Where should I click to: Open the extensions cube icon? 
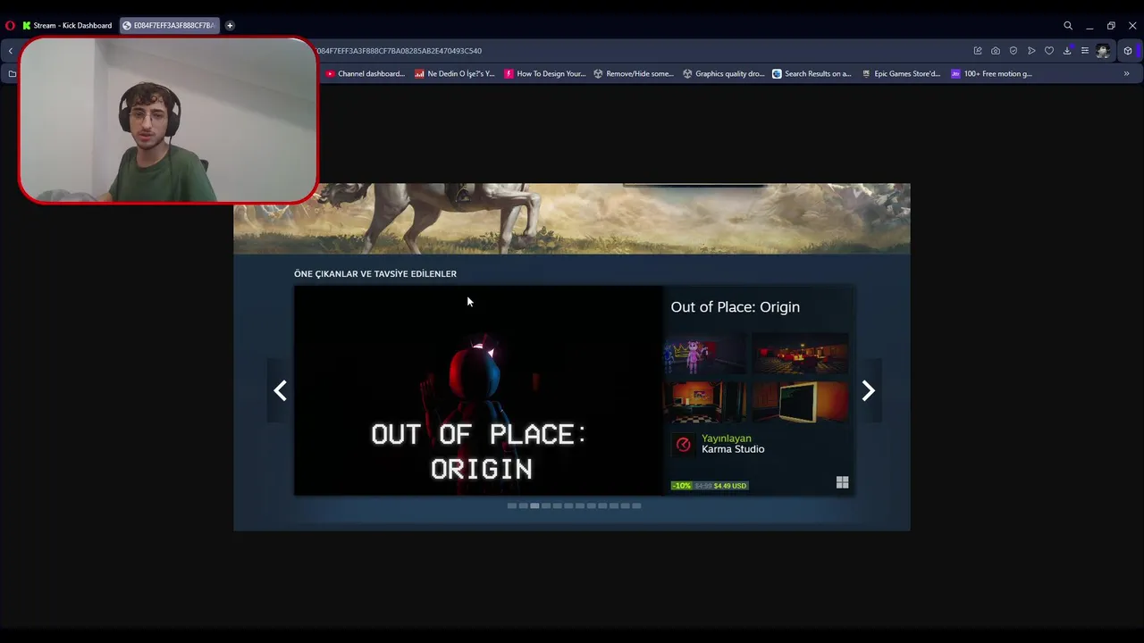pos(1128,51)
